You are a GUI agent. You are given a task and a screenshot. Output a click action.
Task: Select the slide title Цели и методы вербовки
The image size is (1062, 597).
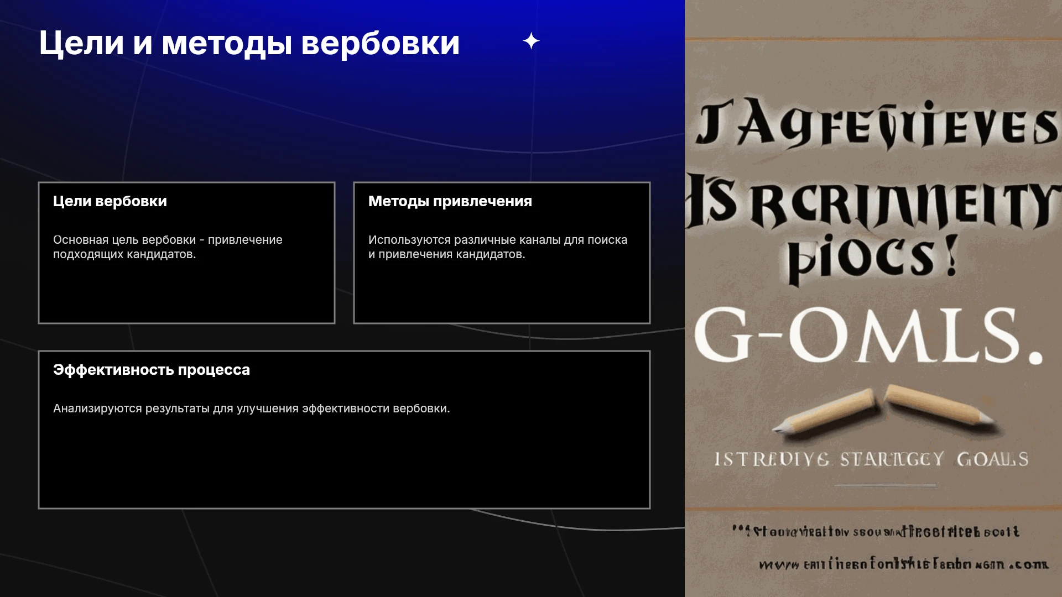249,43
